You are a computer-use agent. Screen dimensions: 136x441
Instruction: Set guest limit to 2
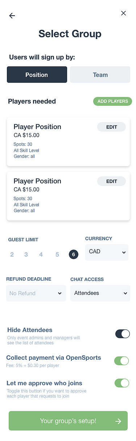tap(12, 255)
